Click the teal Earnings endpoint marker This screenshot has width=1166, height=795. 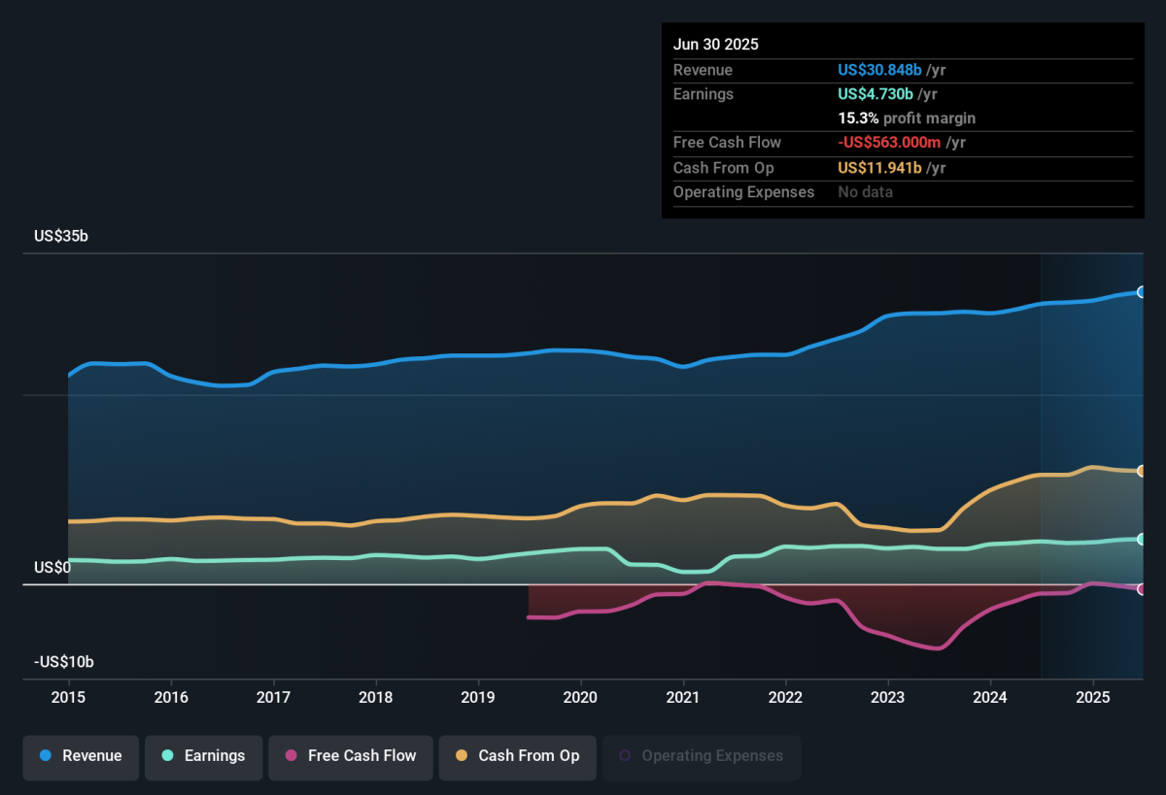[x=1142, y=539]
